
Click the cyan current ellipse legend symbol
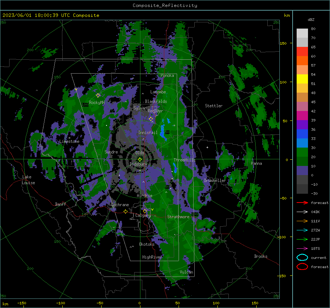302,257
